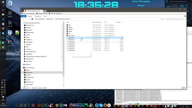Open GTA San Andreas Us... bookmark
192x108 pixels.
click(56, 13)
